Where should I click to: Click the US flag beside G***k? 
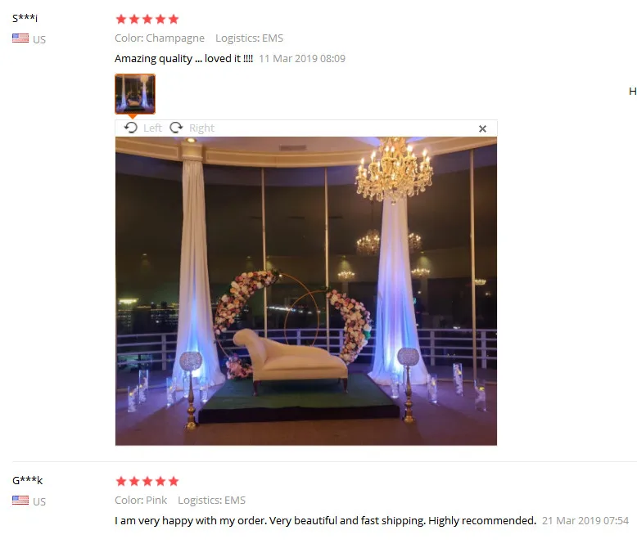[20, 501]
